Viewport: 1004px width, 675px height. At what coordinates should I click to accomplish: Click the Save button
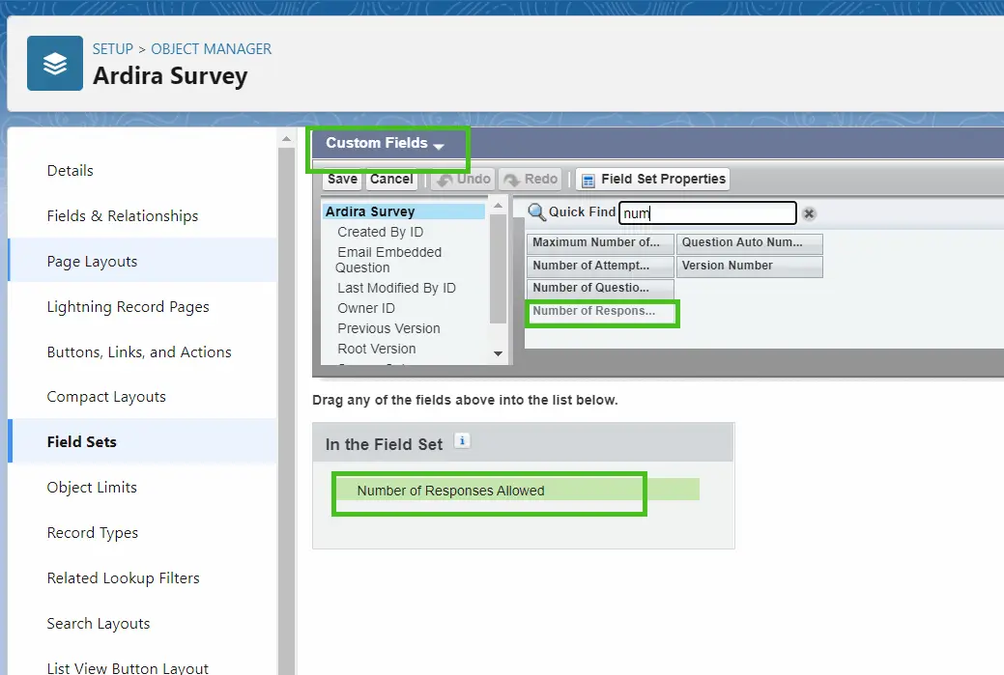342,180
